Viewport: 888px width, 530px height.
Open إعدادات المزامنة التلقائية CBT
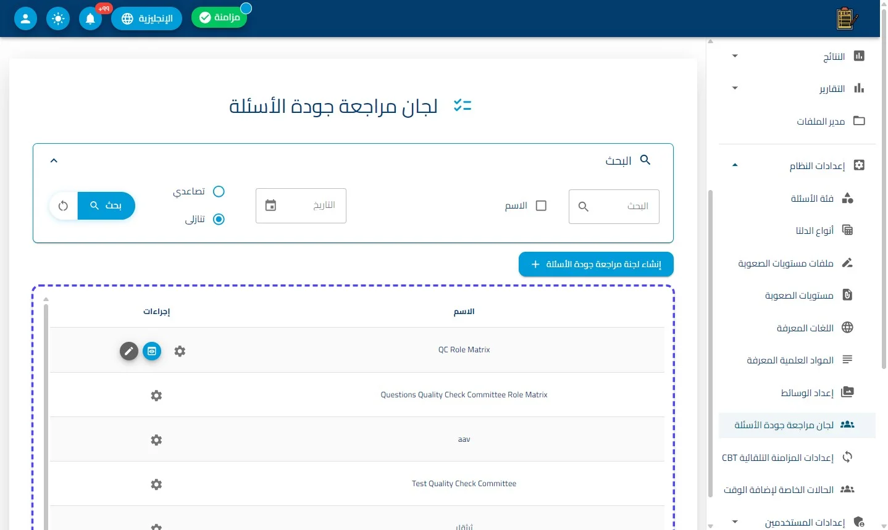point(797,457)
